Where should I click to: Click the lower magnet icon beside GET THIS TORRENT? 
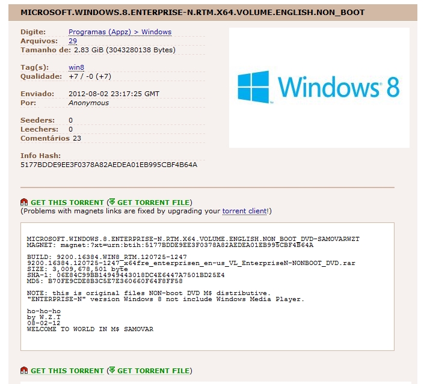pos(24,370)
